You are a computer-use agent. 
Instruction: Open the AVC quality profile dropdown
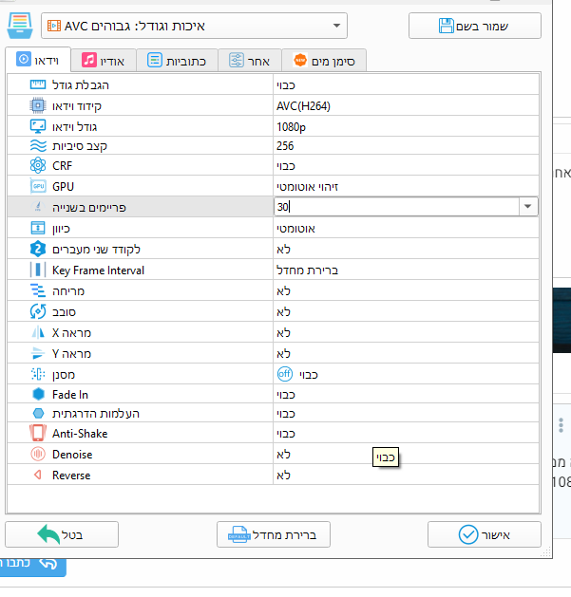(x=194, y=26)
